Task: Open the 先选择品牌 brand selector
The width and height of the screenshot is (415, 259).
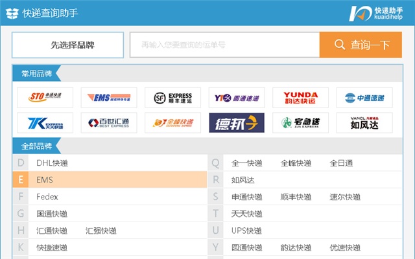Action: (67, 45)
